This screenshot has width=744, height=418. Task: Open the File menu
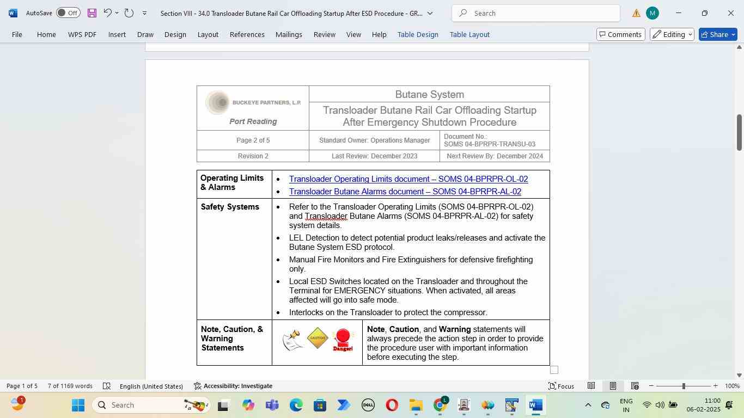click(17, 34)
